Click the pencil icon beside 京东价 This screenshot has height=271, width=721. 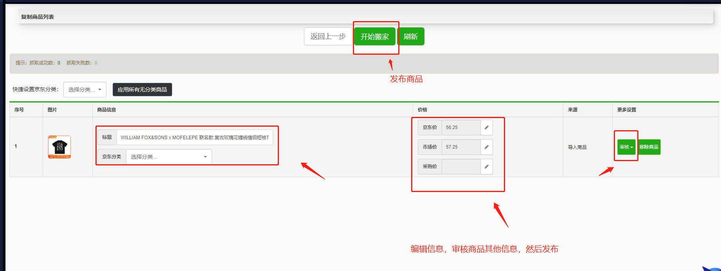click(486, 127)
